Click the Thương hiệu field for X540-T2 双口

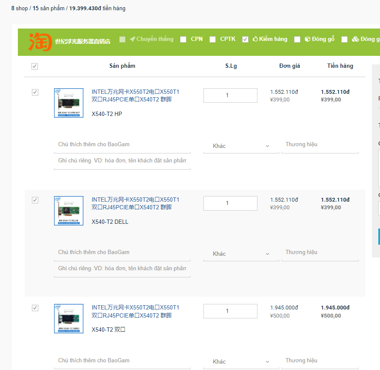tap(320, 361)
